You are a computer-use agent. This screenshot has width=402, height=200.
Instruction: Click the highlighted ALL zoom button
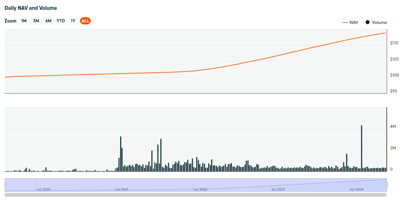click(85, 21)
